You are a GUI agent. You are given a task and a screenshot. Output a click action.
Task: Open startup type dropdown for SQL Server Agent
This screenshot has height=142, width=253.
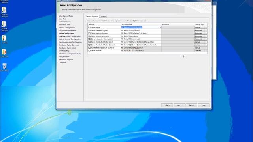coord(206,28)
